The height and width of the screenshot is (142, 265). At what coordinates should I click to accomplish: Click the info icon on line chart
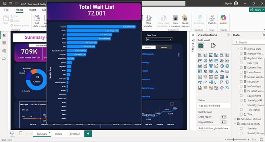pos(172,104)
